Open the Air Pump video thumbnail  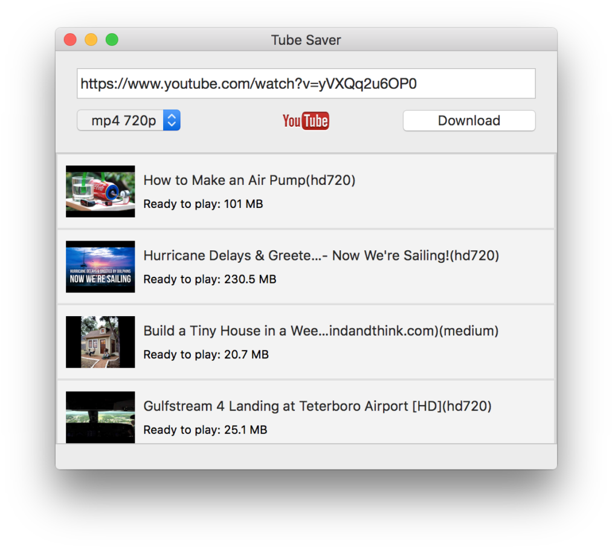click(100, 192)
